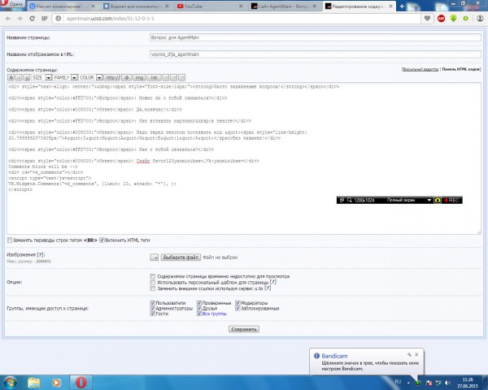Reload the page

coord(32,19)
